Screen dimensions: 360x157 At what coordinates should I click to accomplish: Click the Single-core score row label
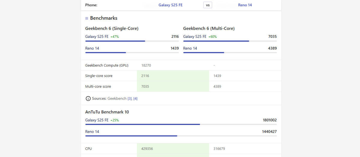(99, 76)
